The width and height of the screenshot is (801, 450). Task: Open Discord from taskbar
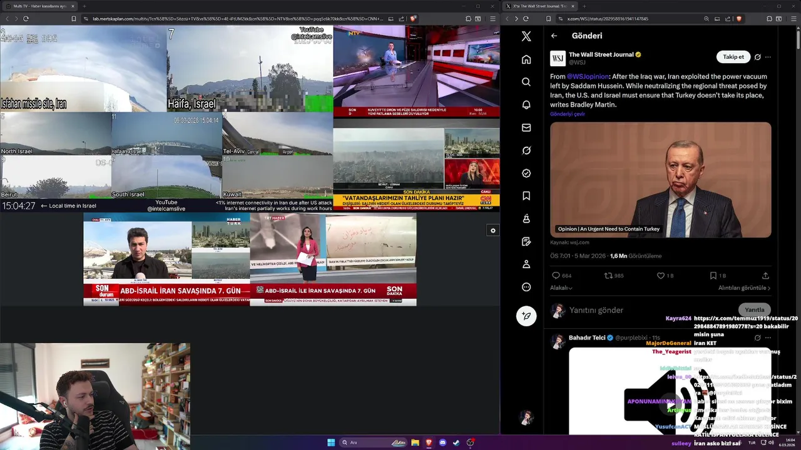(x=442, y=442)
